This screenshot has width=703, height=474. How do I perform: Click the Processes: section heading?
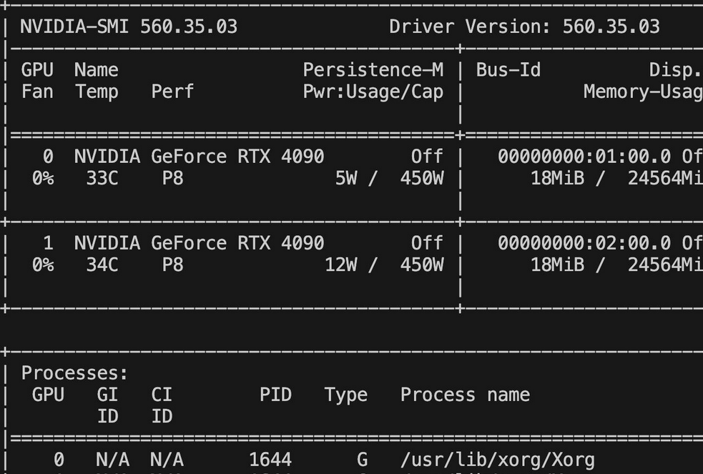[x=74, y=373]
